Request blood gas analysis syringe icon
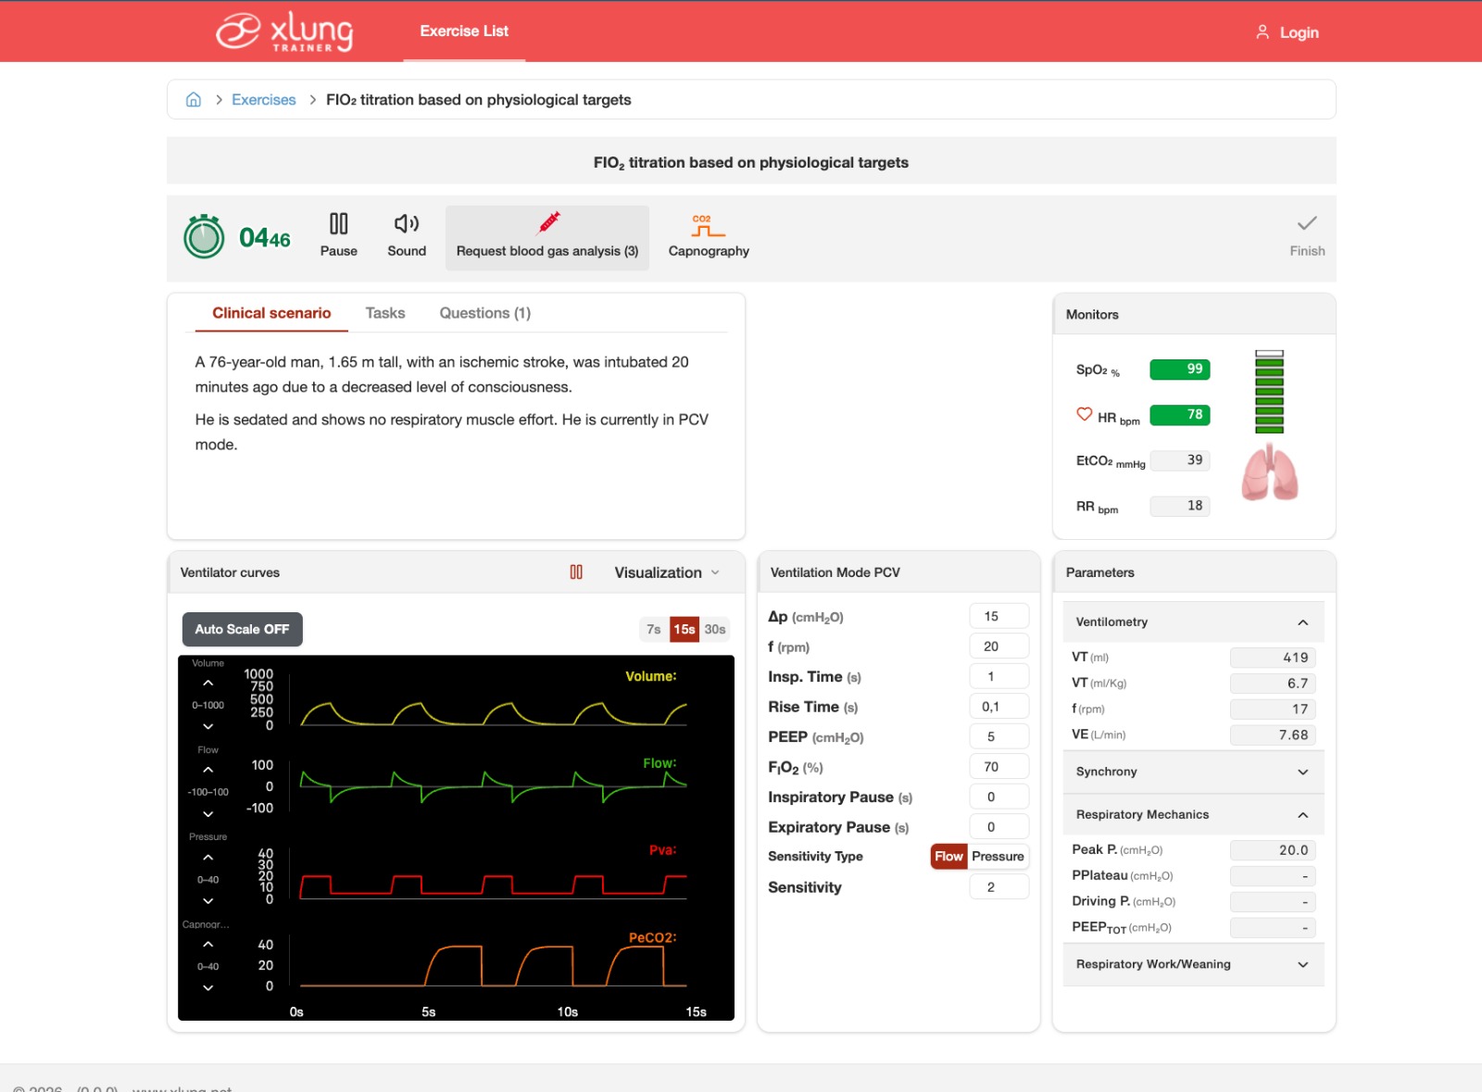The image size is (1482, 1092). 548,223
